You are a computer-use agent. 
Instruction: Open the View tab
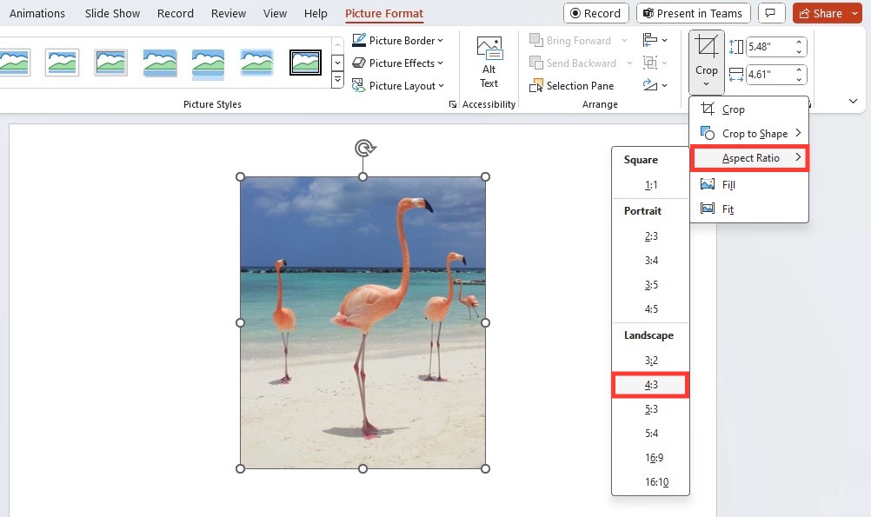[275, 13]
